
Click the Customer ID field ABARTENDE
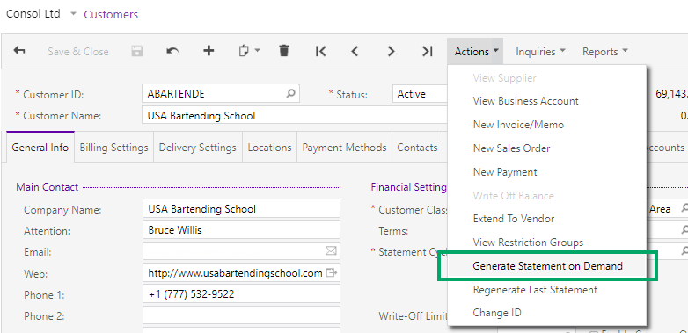coord(221,93)
